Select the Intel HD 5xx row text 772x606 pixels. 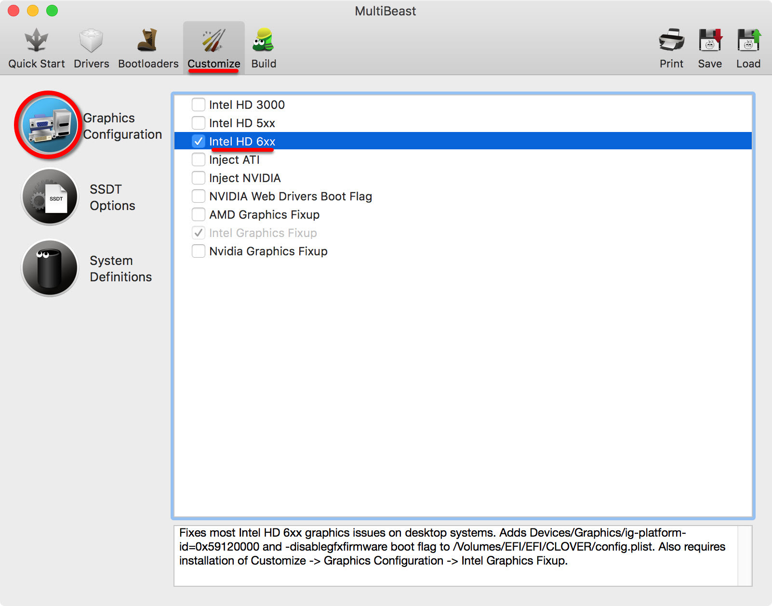tap(242, 123)
